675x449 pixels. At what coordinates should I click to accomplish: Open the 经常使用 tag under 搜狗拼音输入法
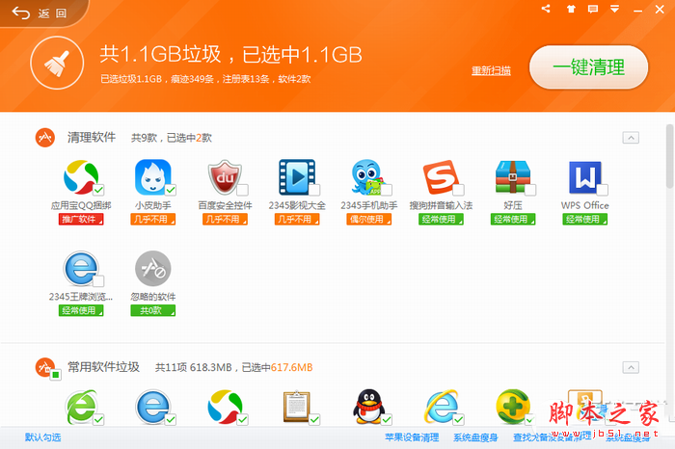(x=441, y=220)
